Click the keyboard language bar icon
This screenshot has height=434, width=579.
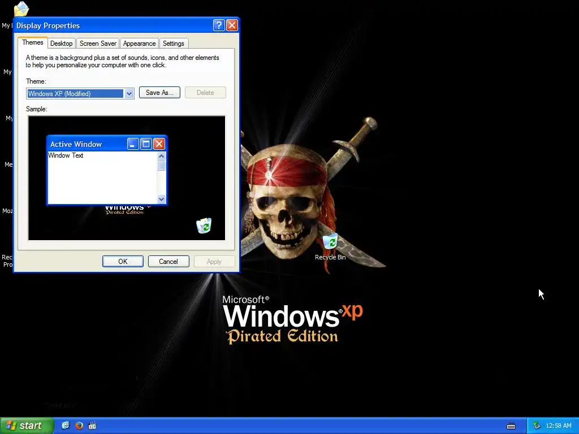(511, 426)
